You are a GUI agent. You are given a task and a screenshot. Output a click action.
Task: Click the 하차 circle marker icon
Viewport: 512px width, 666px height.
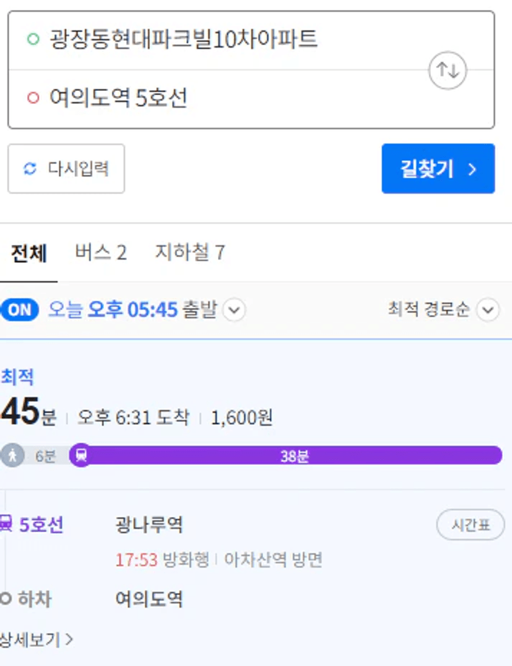pyautogui.click(x=6, y=599)
